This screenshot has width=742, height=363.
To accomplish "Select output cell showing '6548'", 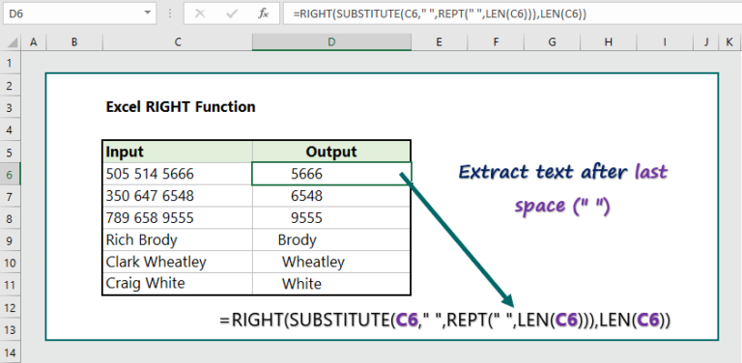I will (x=331, y=196).
